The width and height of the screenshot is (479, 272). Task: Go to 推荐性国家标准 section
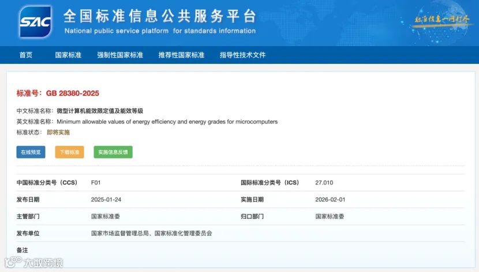[x=181, y=55]
